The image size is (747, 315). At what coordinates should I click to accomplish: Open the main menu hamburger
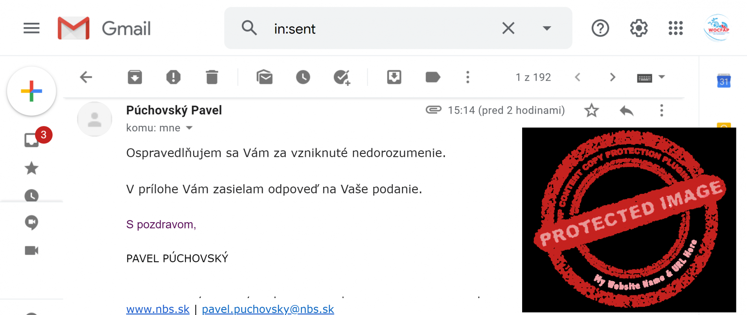click(31, 28)
